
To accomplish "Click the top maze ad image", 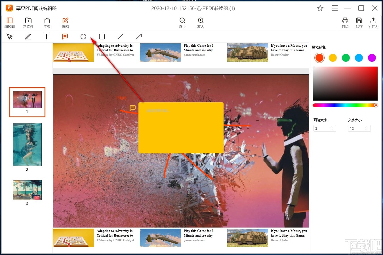I will (73, 52).
